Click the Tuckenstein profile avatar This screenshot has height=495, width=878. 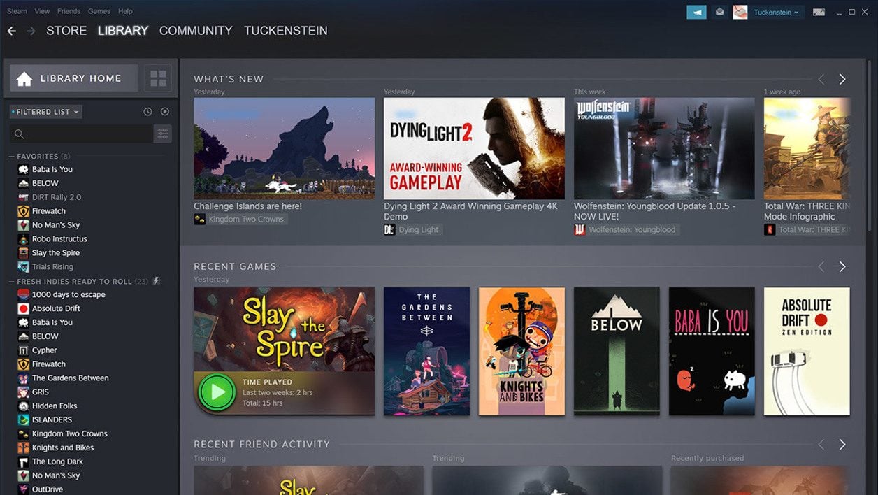click(740, 12)
